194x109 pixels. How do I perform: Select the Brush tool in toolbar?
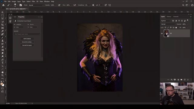click(x=2, y=38)
